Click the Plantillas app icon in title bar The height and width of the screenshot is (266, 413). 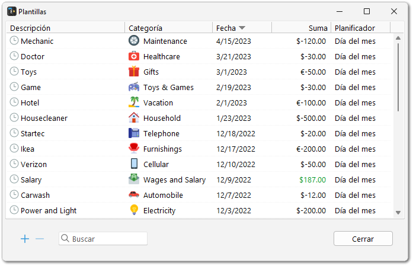pos(12,11)
